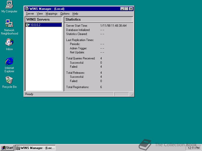This screenshot has height=151, width=202.
Task: Click the WINS Manager - (Local) title text
Action: click(47, 9)
